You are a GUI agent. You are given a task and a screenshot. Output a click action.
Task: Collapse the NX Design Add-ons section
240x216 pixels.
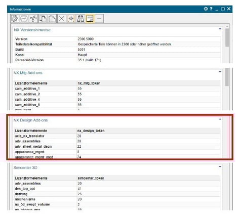click(x=220, y=119)
